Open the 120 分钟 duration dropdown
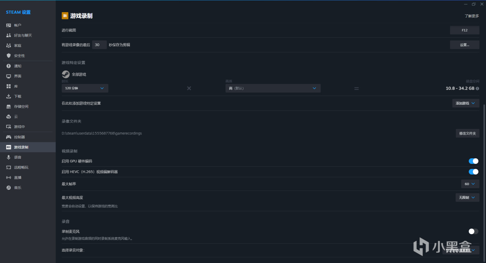The image size is (486, 263). coord(85,88)
